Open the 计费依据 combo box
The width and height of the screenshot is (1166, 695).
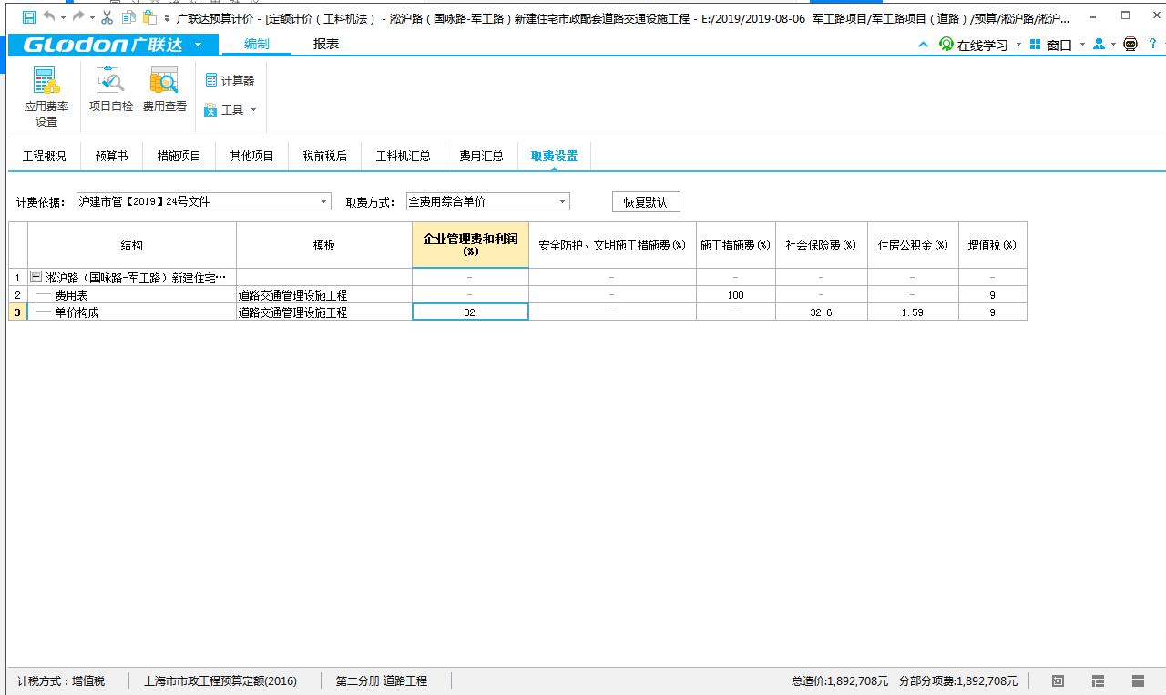pos(203,201)
